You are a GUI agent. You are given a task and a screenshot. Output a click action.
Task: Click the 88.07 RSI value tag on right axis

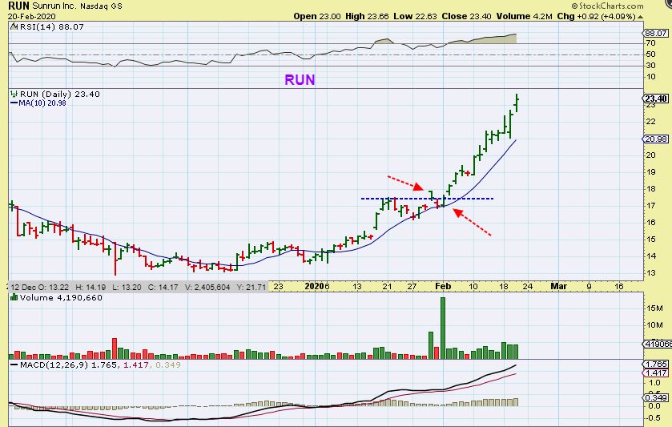tap(656, 33)
